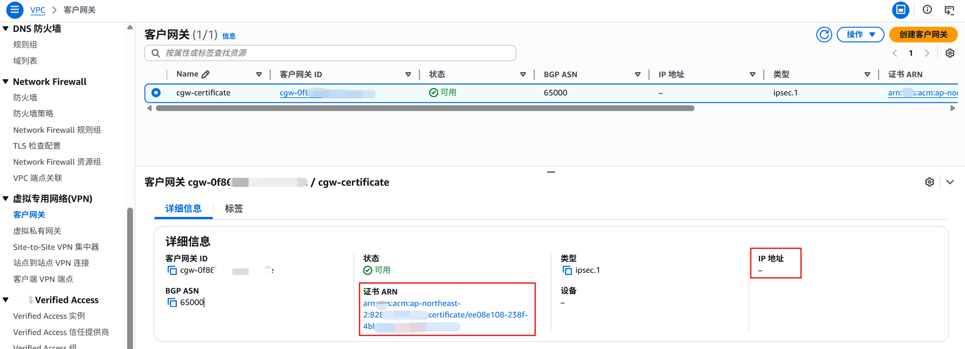Open table preferences gear icon
This screenshot has width=965, height=349.
point(950,53)
